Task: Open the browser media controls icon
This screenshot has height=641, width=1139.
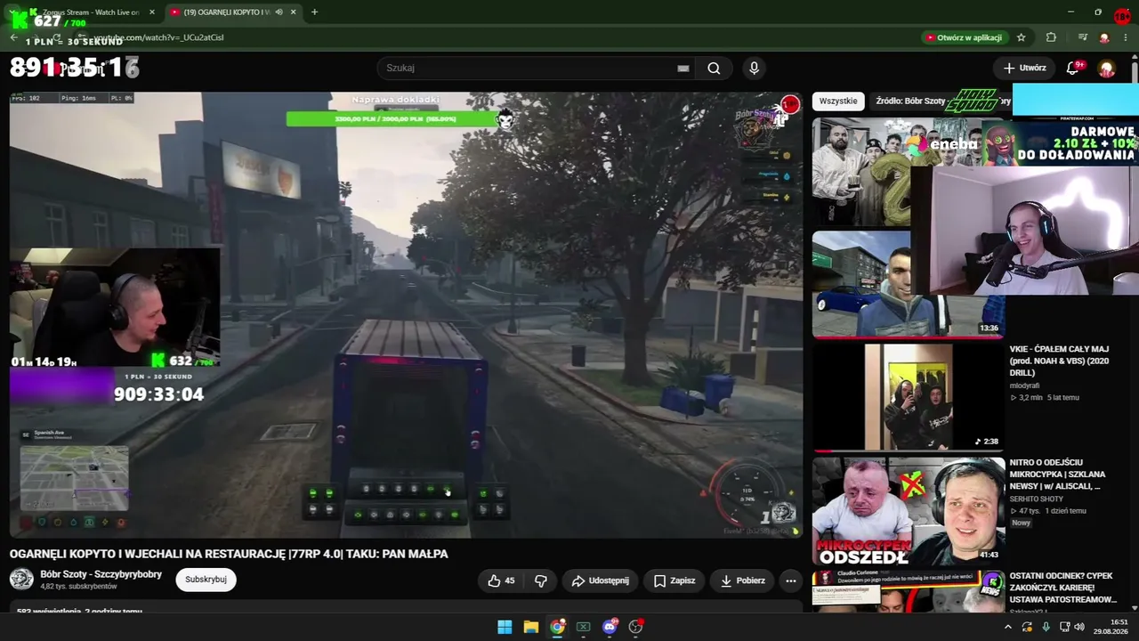Action: point(1082,37)
